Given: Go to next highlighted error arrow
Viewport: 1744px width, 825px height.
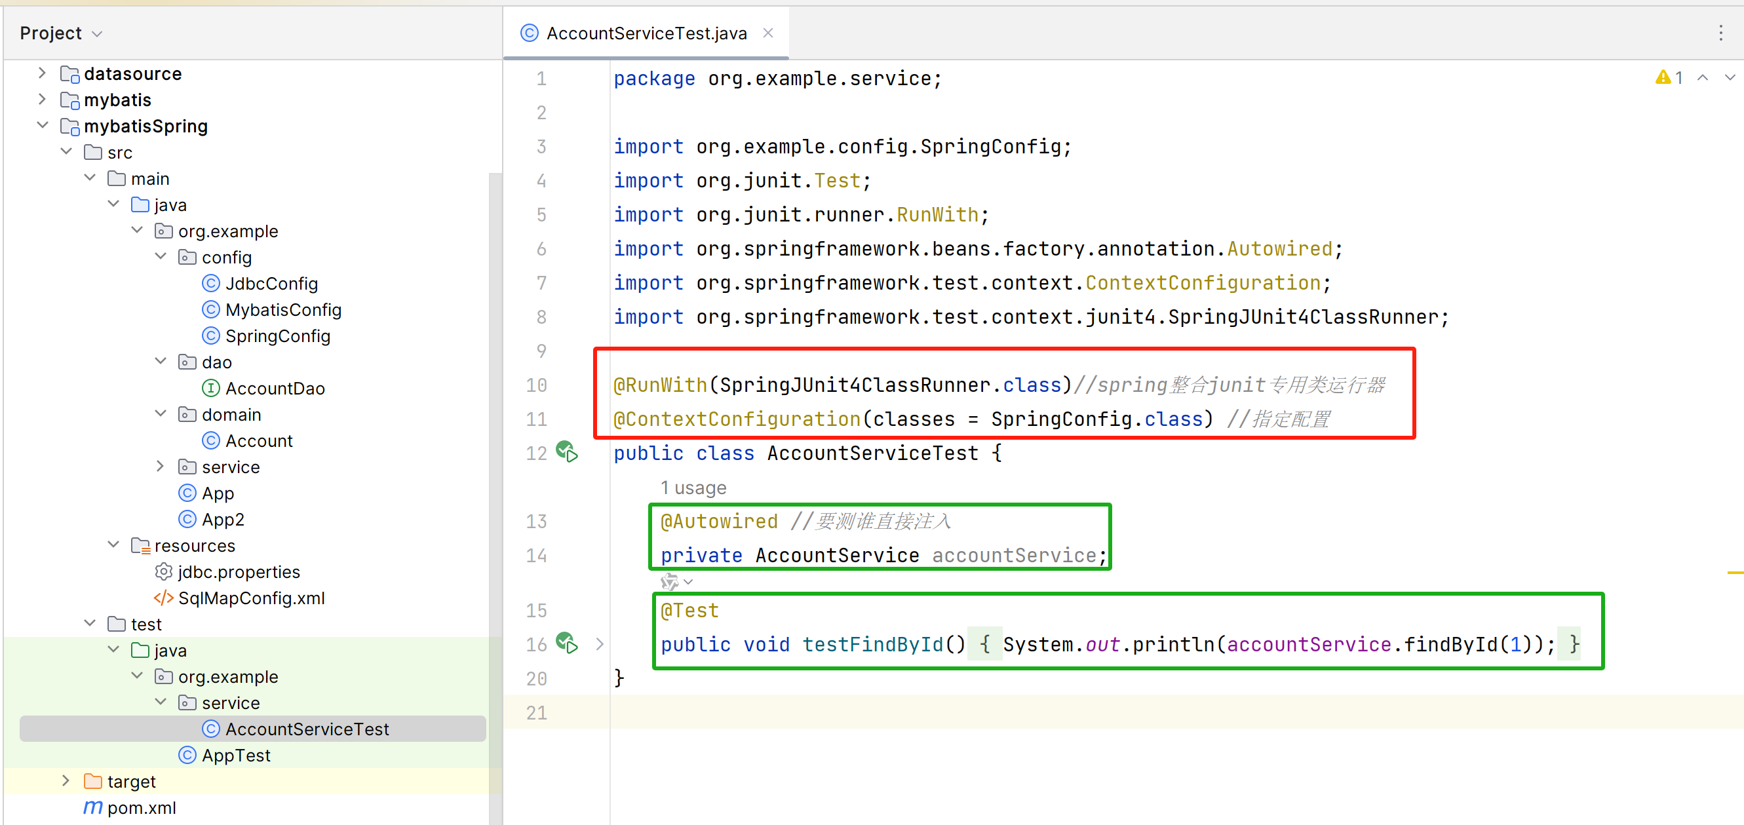Looking at the screenshot, I should [x=1729, y=78].
